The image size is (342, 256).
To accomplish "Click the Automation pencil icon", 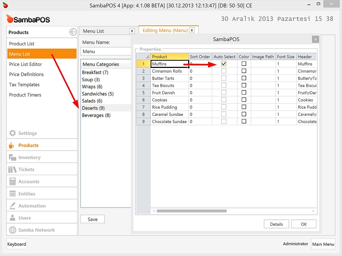I will 12,205.
